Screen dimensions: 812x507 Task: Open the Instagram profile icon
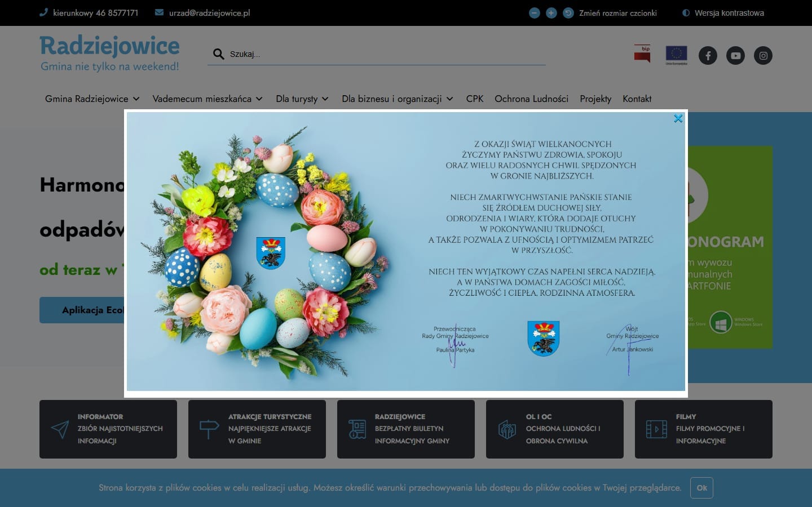(x=763, y=55)
